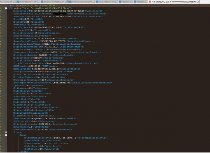This screenshot has width=210, height=153.
Task: Click the date value 2021-09-25T09:12:42
Action: (48, 28)
